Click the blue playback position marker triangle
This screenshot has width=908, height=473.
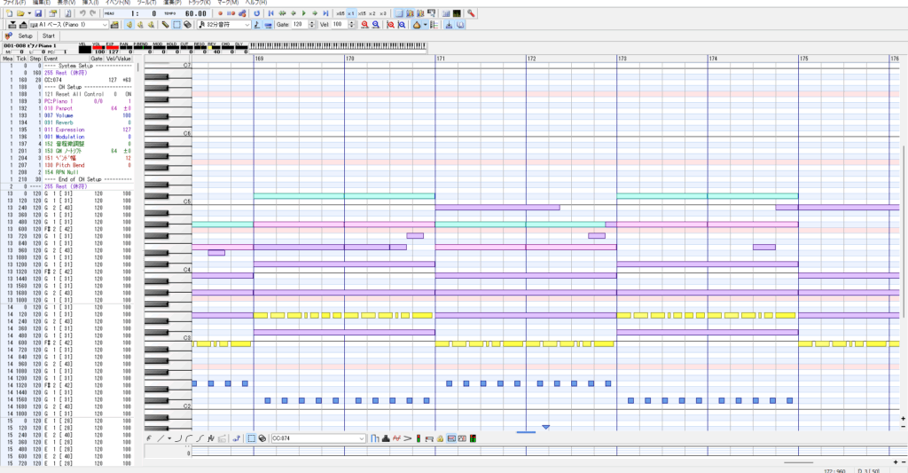545,427
